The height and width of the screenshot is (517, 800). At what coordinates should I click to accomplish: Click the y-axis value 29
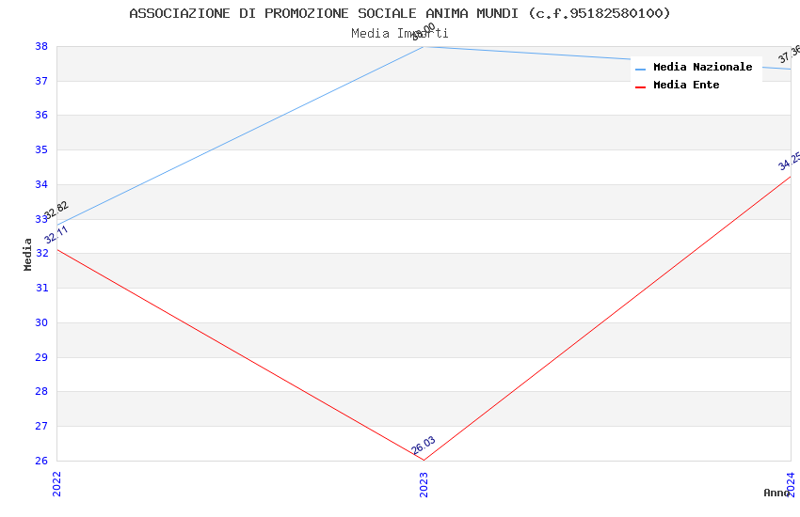[x=41, y=357]
